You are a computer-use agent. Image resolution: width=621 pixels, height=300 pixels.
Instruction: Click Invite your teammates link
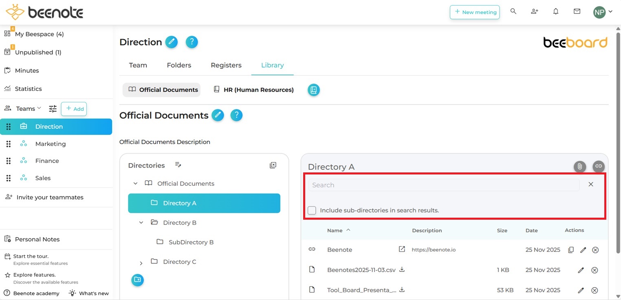pyautogui.click(x=50, y=197)
